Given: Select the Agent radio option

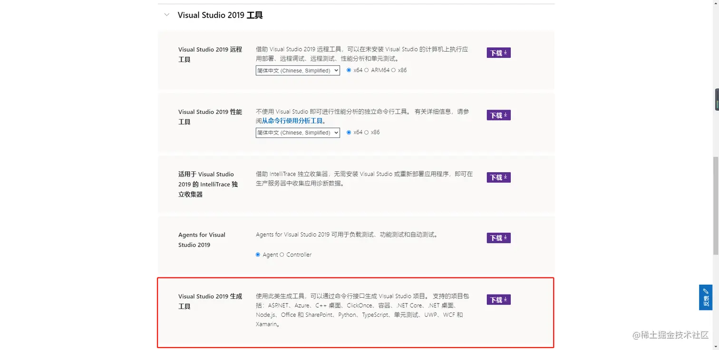Looking at the screenshot, I should (258, 255).
